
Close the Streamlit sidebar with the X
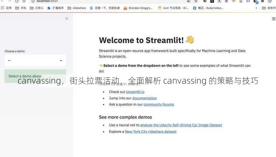[67, 19]
